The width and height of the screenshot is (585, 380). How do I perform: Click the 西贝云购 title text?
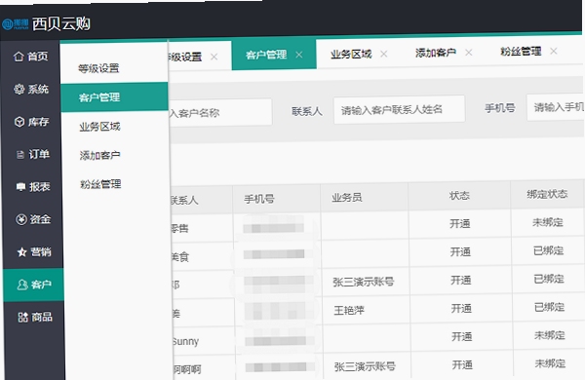61,23
